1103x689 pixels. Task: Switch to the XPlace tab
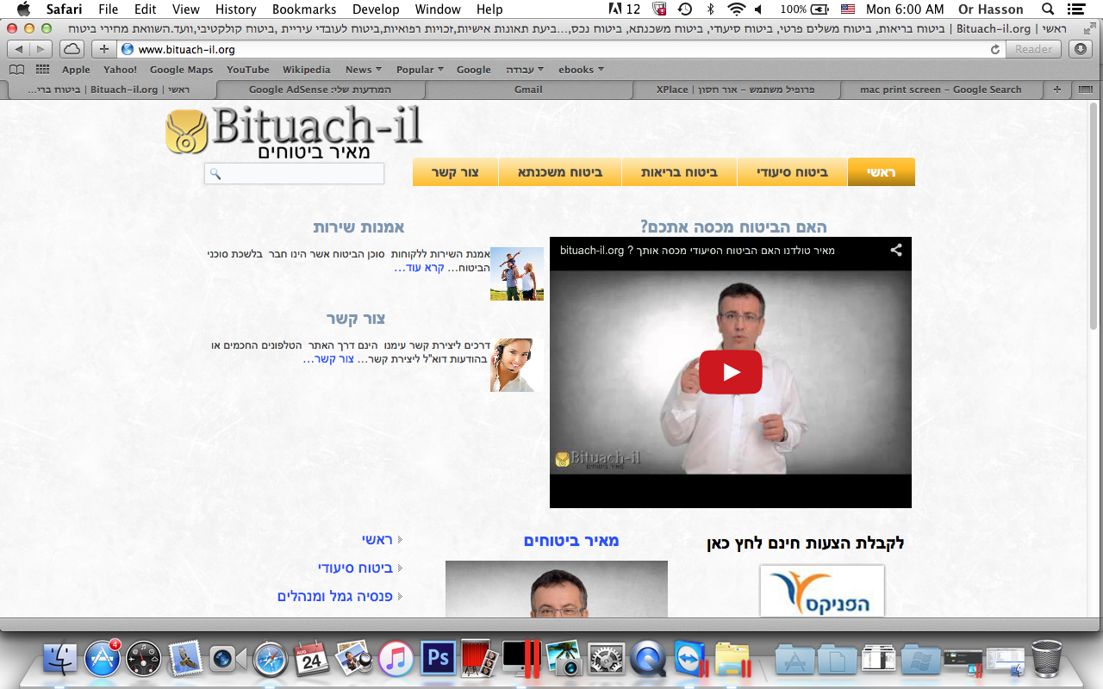point(735,90)
